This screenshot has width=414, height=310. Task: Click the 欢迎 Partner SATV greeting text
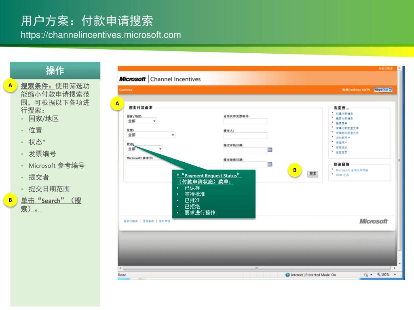pyautogui.click(x=356, y=90)
